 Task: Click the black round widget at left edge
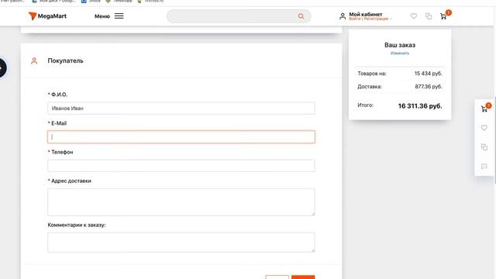pyautogui.click(x=2, y=67)
